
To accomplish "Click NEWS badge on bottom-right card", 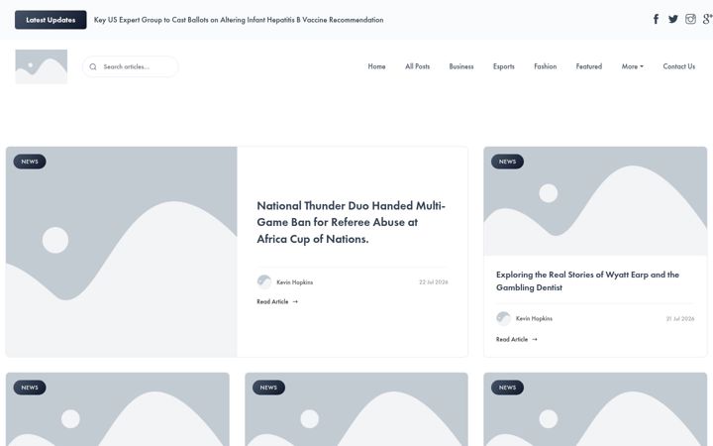I will (507, 388).
